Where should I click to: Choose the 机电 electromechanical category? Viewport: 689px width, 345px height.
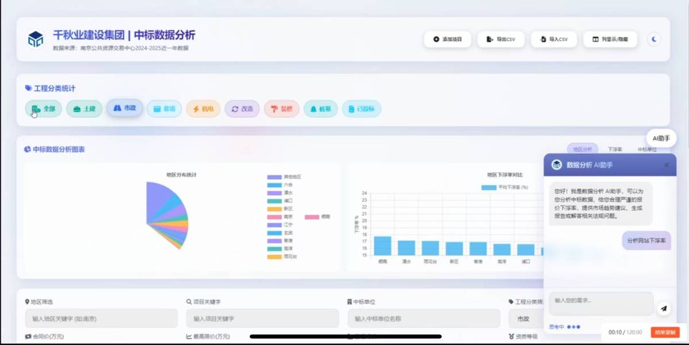tap(203, 108)
